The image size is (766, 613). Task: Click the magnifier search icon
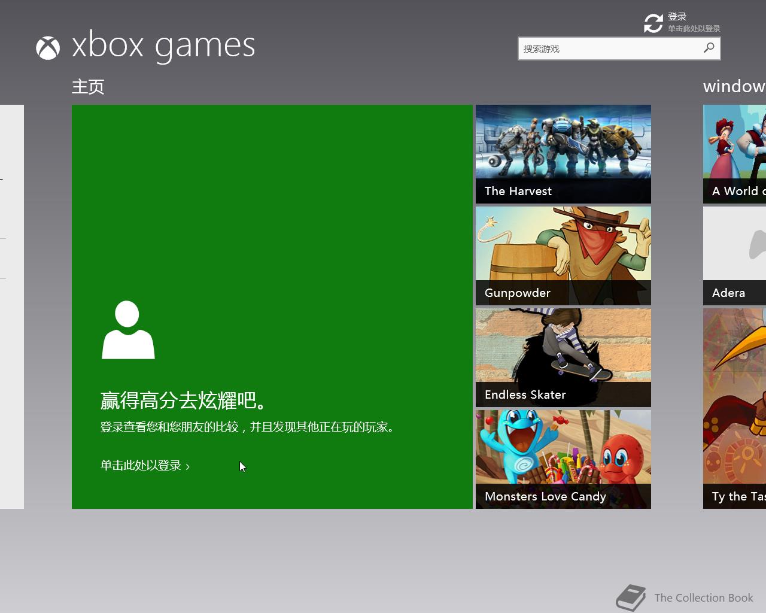(709, 48)
